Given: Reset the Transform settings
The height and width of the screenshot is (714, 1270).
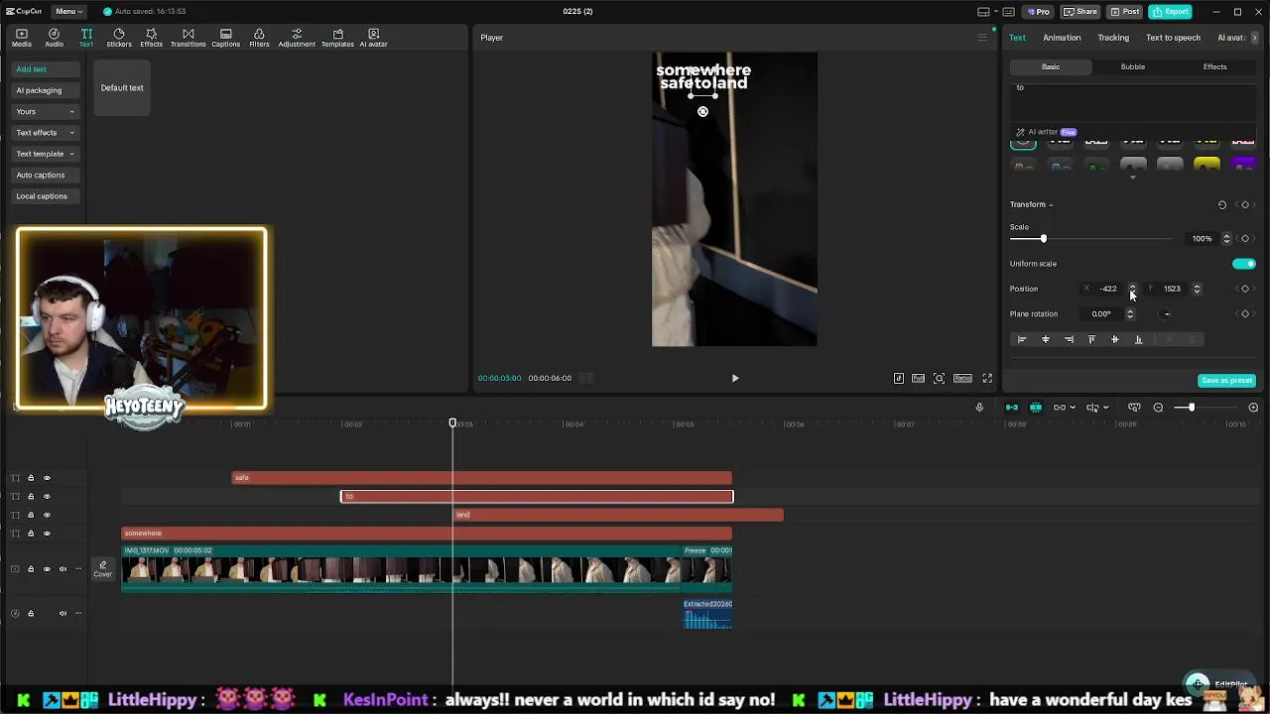Looking at the screenshot, I should [x=1222, y=204].
